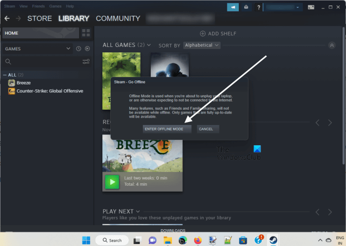Click the library vertical scrollbar

point(344,96)
